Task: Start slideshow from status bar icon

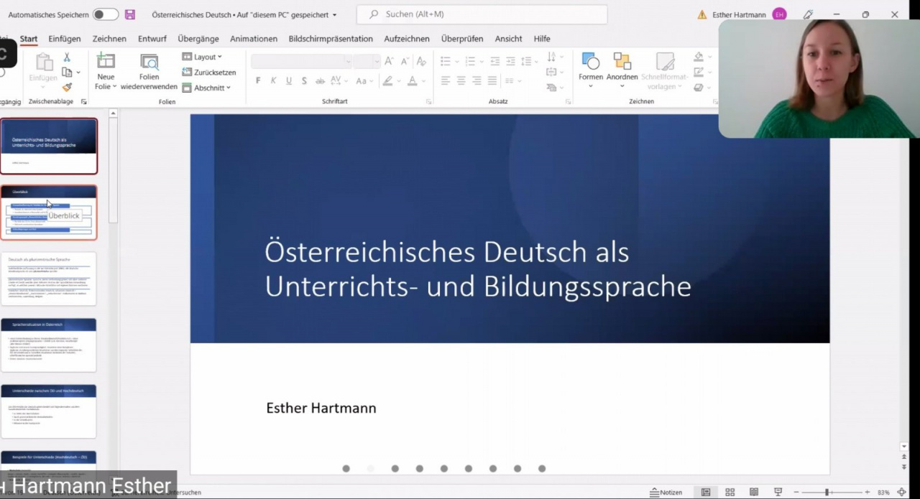Action: pyautogui.click(x=778, y=492)
